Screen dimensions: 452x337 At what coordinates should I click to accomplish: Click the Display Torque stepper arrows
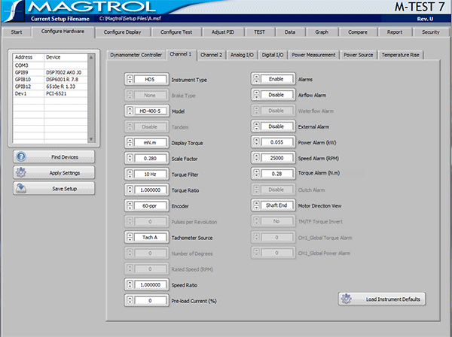tap(130, 142)
